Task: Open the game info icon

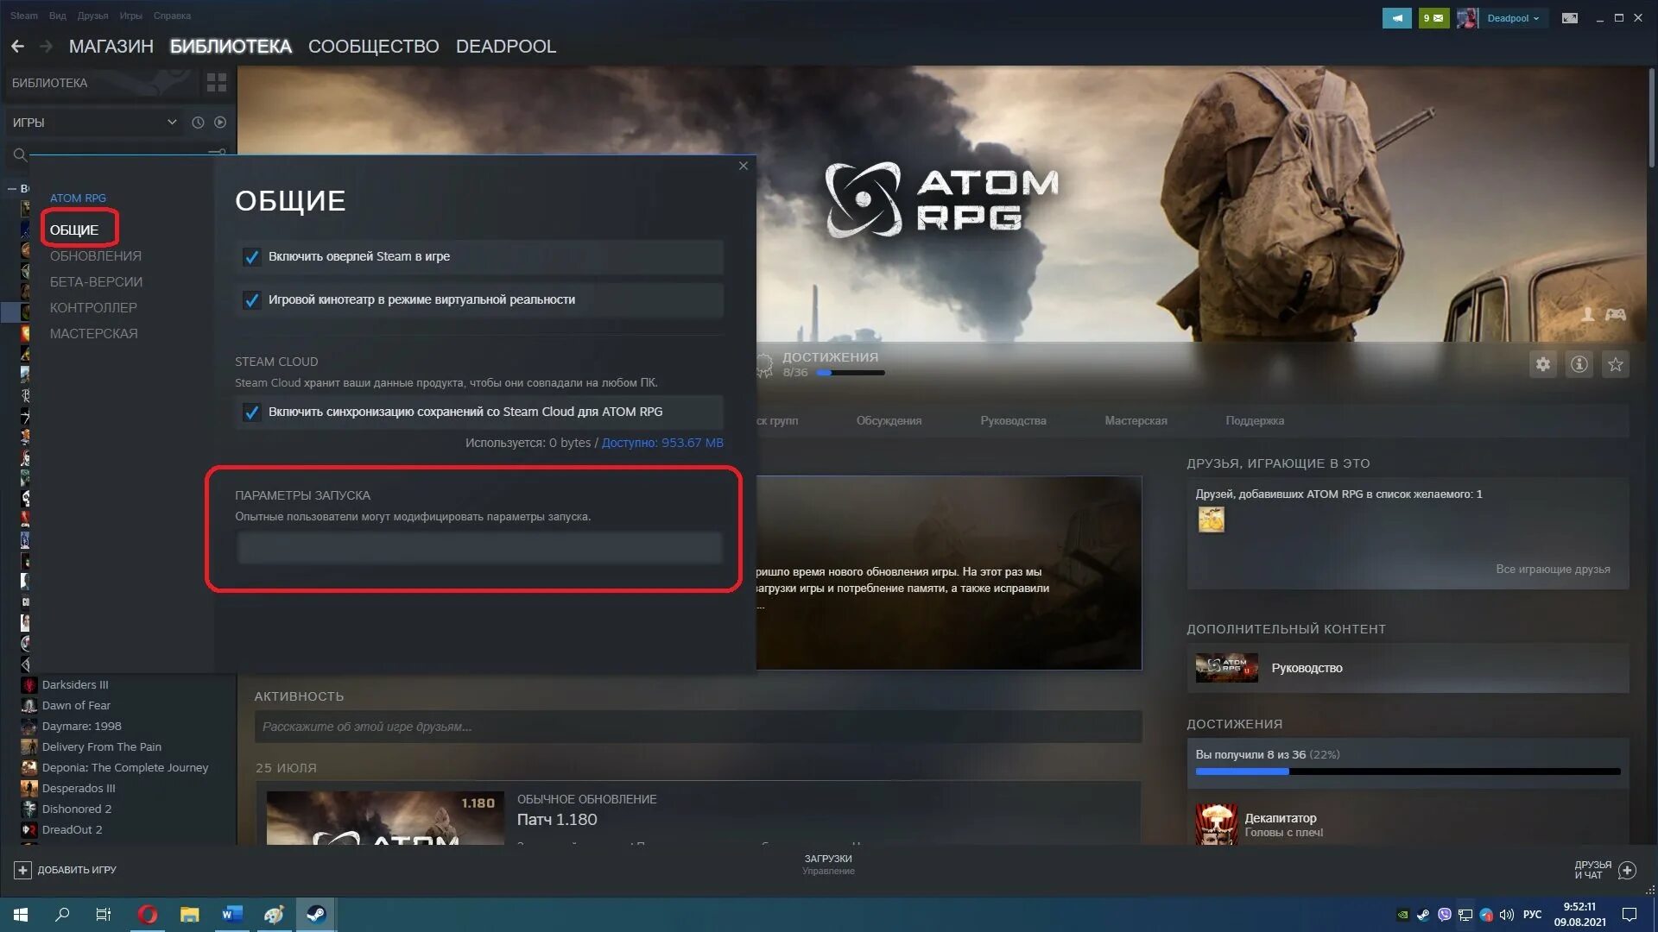Action: (1579, 364)
